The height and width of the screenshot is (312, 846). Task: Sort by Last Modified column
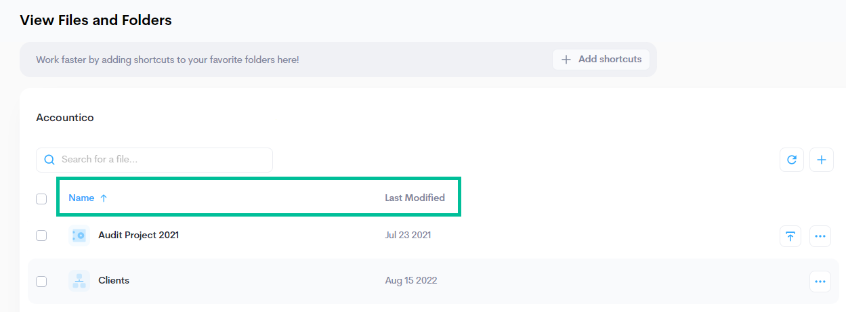[415, 198]
